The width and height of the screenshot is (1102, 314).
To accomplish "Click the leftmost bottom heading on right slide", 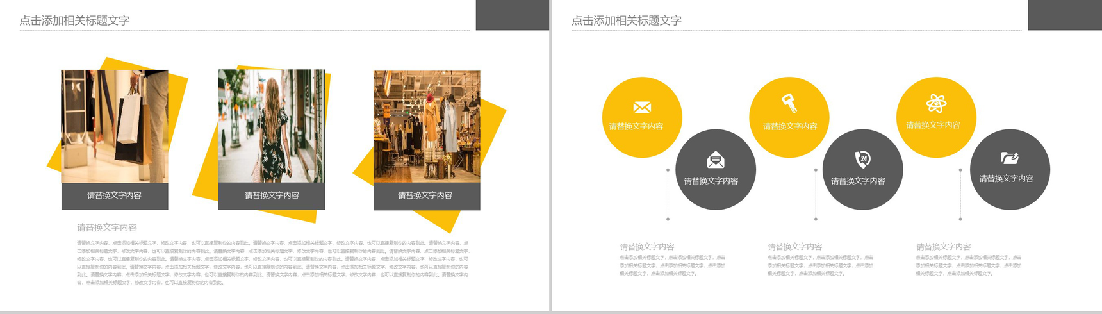I will [647, 247].
